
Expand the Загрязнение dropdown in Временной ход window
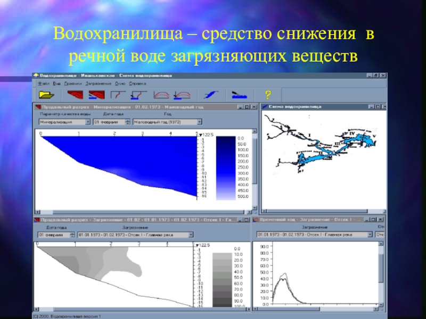tap(370, 234)
